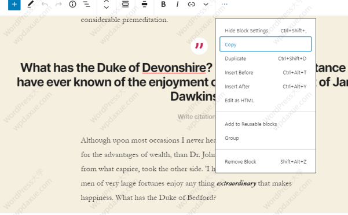Screen dimensions: 348x215
Task: Change the block alignment
Action: click(x=145, y=4)
